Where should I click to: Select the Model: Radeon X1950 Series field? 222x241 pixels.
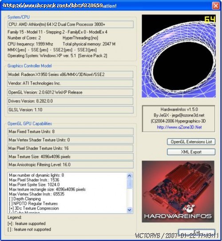(x=70, y=75)
